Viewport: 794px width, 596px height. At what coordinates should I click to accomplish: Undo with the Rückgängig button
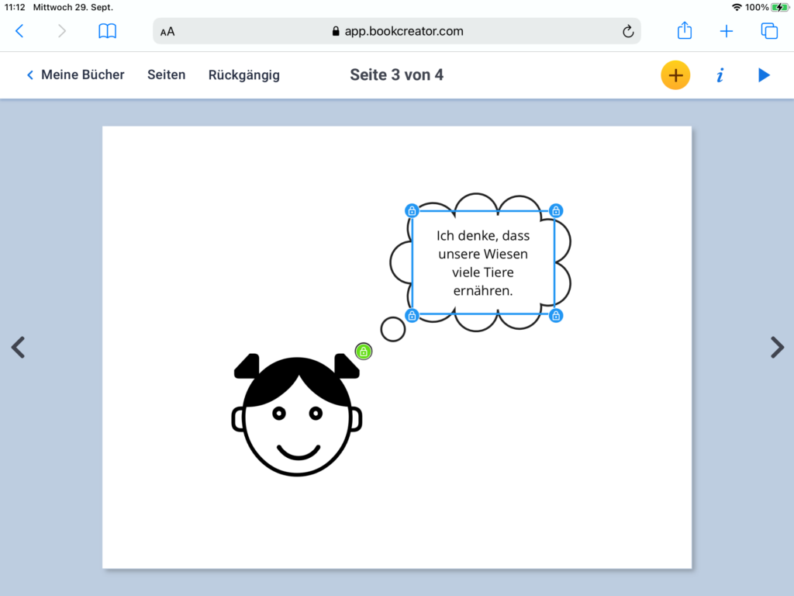point(244,75)
